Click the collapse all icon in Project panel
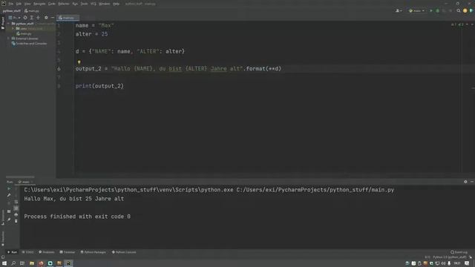Screen dimensions: 475x267 click(x=38, y=18)
